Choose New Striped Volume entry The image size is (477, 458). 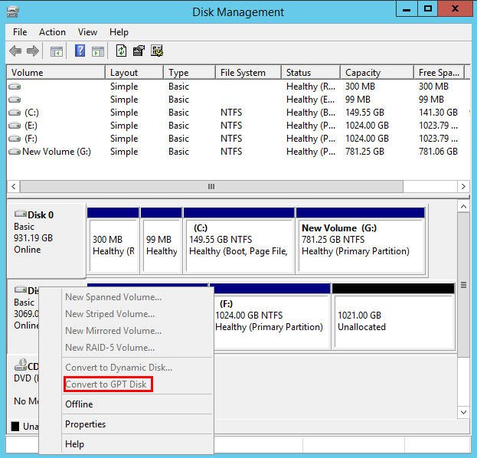pyautogui.click(x=110, y=314)
